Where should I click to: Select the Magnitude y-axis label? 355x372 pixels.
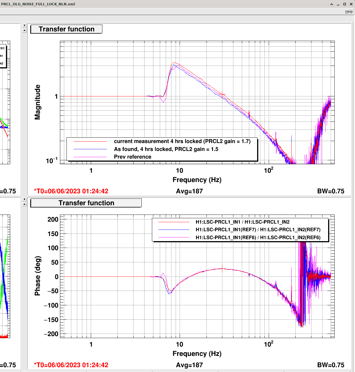[x=37, y=102]
